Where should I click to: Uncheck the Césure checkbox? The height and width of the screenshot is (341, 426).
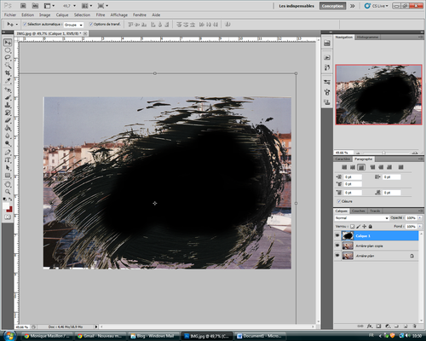pos(339,201)
